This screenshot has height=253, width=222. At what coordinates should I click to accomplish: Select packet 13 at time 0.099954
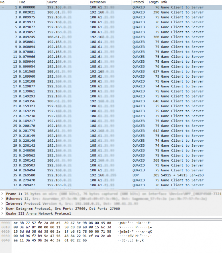pyautogui.click(x=111, y=66)
